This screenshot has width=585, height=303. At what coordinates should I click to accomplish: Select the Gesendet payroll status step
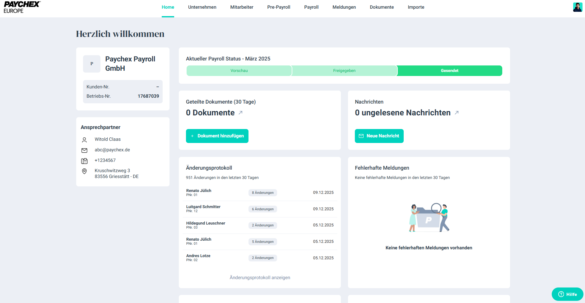click(x=449, y=71)
